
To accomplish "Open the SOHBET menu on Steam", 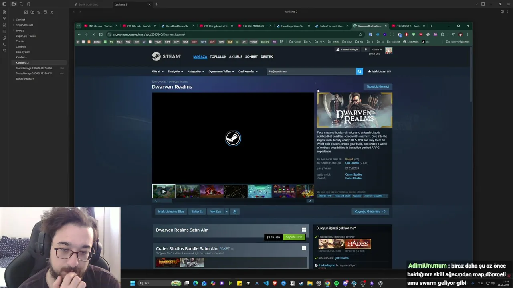I will [252, 57].
